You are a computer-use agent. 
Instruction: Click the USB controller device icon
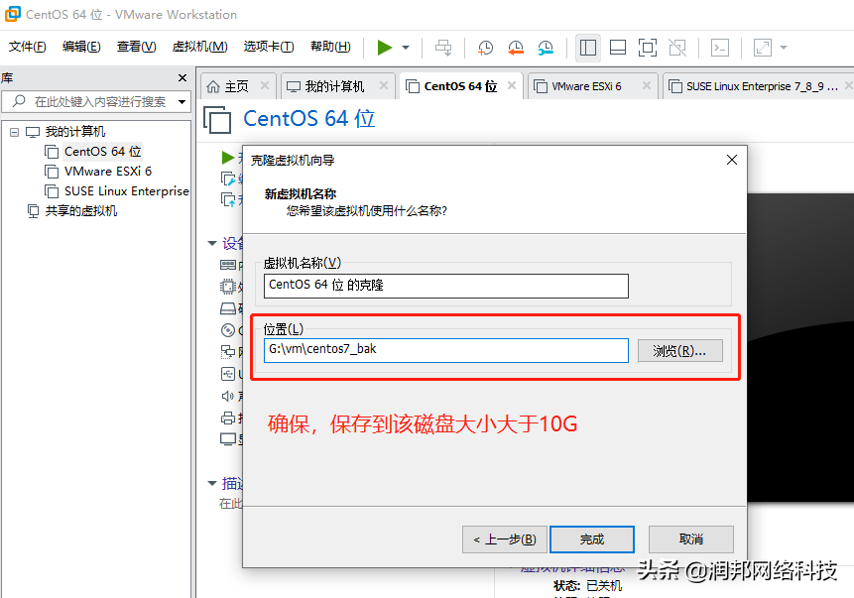click(x=228, y=374)
